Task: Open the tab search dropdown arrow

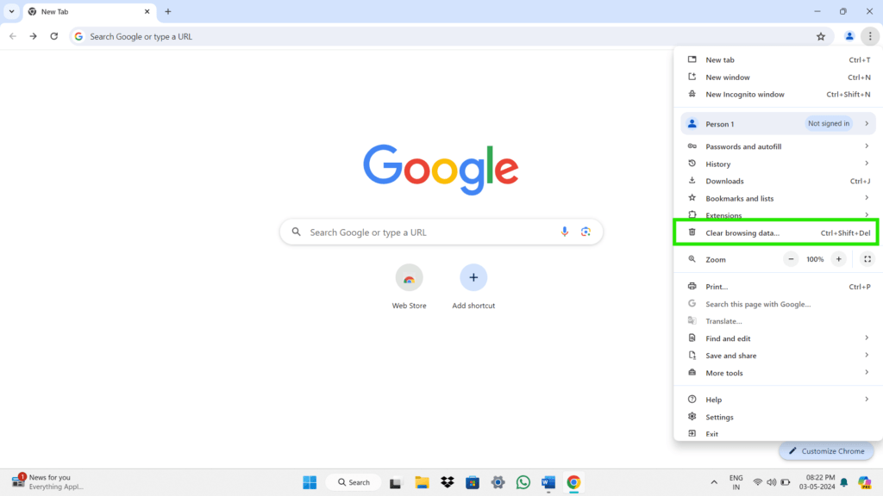Action: click(x=11, y=11)
